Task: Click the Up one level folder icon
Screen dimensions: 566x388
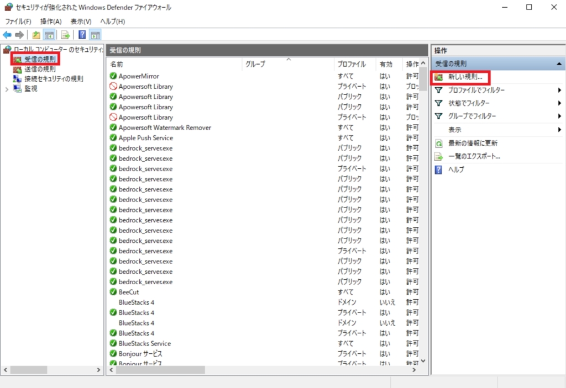Action: click(36, 35)
